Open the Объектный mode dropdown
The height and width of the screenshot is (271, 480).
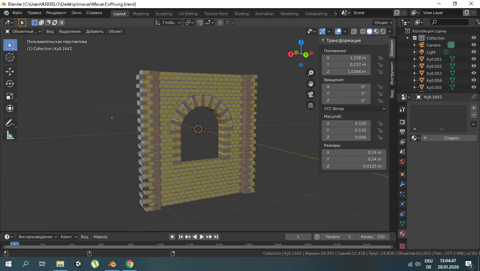click(23, 31)
